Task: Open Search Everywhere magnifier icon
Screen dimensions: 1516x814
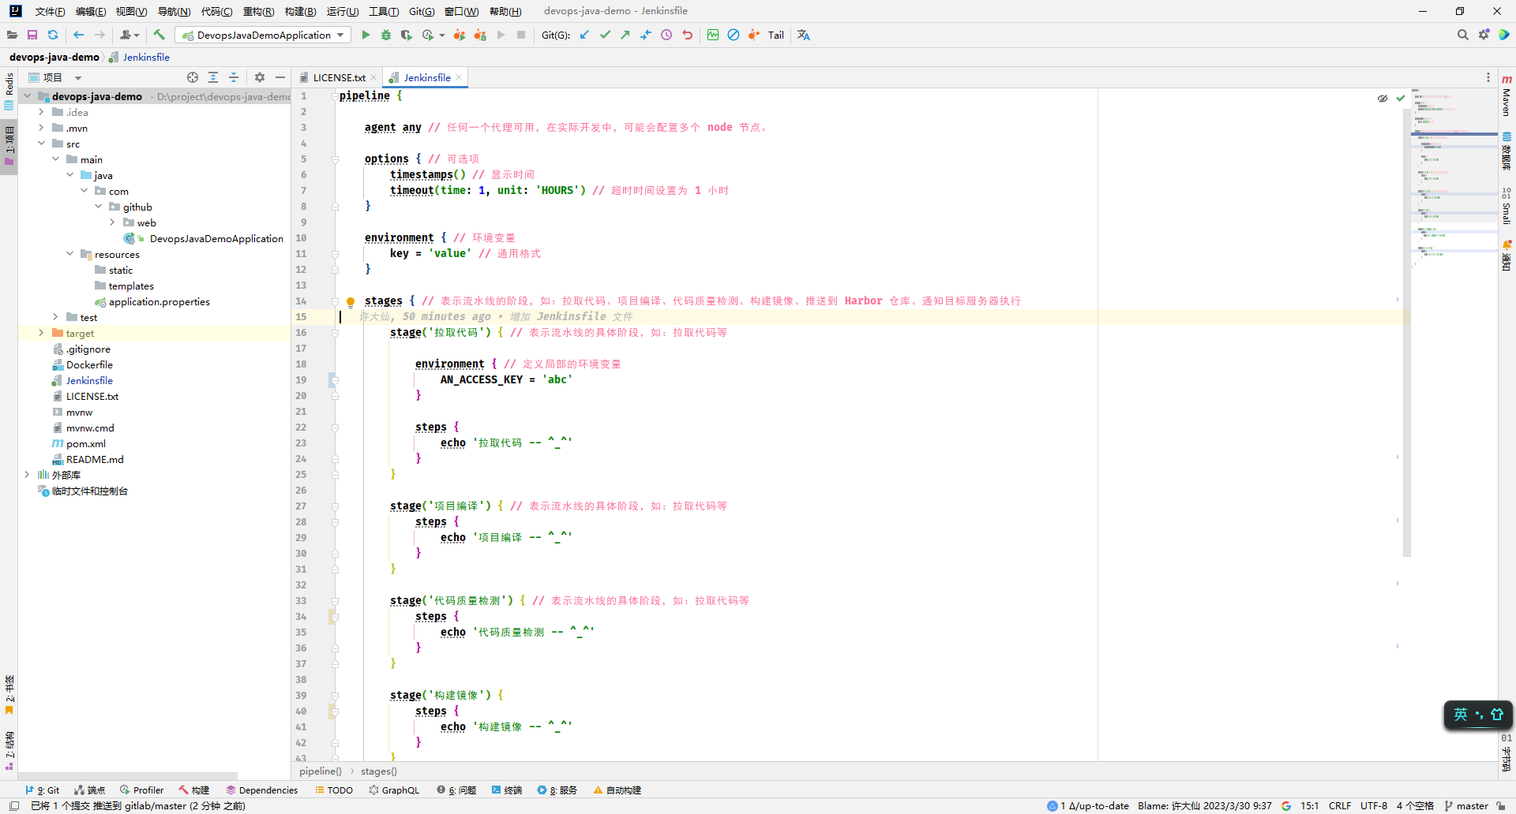Action: pos(1462,35)
